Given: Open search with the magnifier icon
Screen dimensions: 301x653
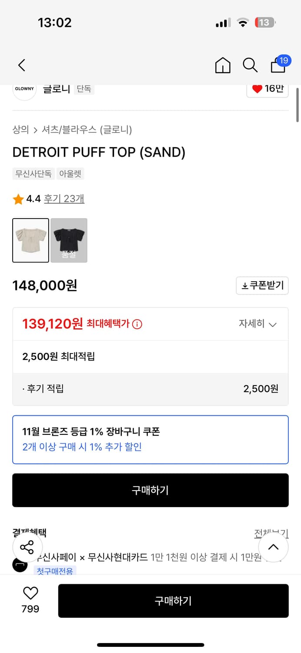Looking at the screenshot, I should pyautogui.click(x=250, y=65).
